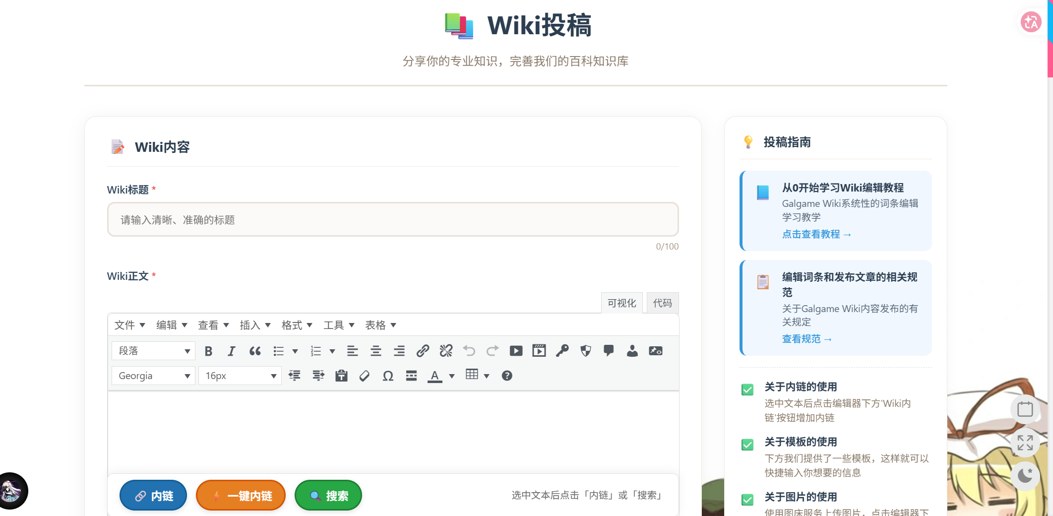Open the 从0开始学习Wiki编辑教程 card
The height and width of the screenshot is (516, 1053).
pyautogui.click(x=836, y=211)
